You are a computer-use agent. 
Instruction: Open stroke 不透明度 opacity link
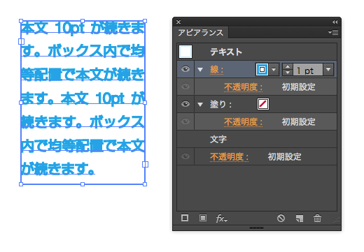(x=243, y=87)
